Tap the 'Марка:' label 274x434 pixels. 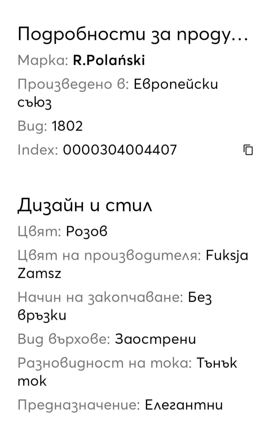43,60
